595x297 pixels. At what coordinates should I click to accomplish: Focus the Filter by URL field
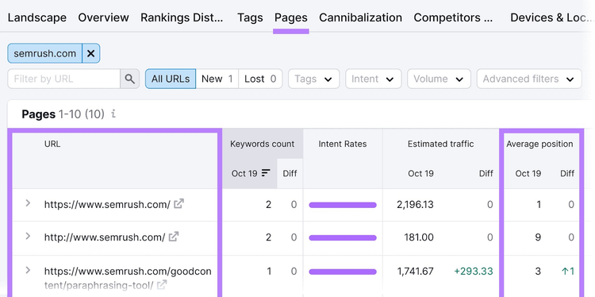[63, 79]
